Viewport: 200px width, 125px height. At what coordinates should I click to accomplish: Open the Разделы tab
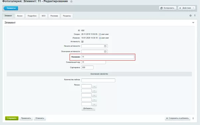[67, 16]
